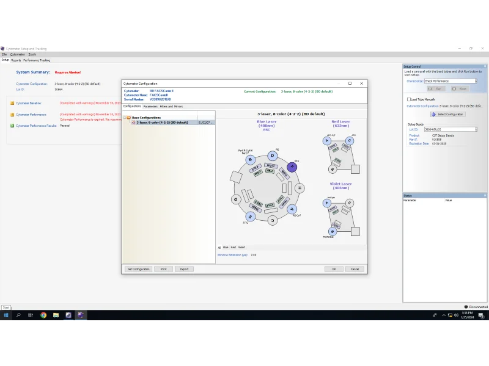Show the All lasers view tab
The width and height of the screenshot is (489, 366).
point(219,248)
